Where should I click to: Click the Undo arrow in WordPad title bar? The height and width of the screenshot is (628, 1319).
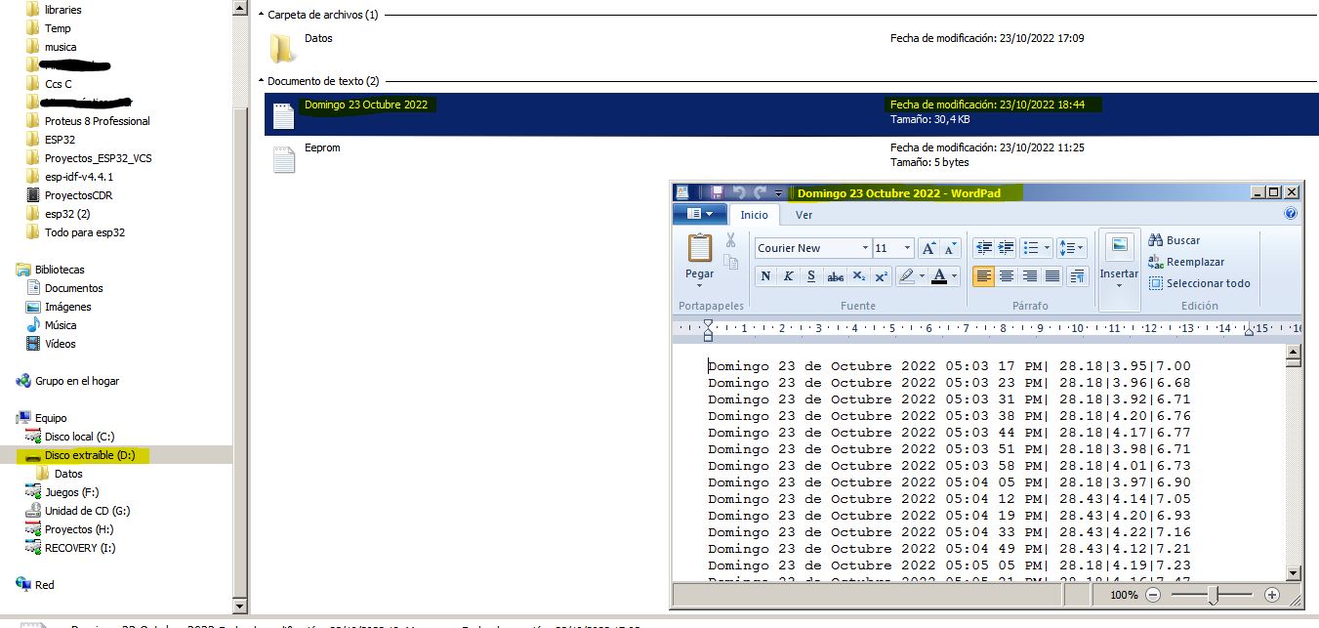[739, 192]
